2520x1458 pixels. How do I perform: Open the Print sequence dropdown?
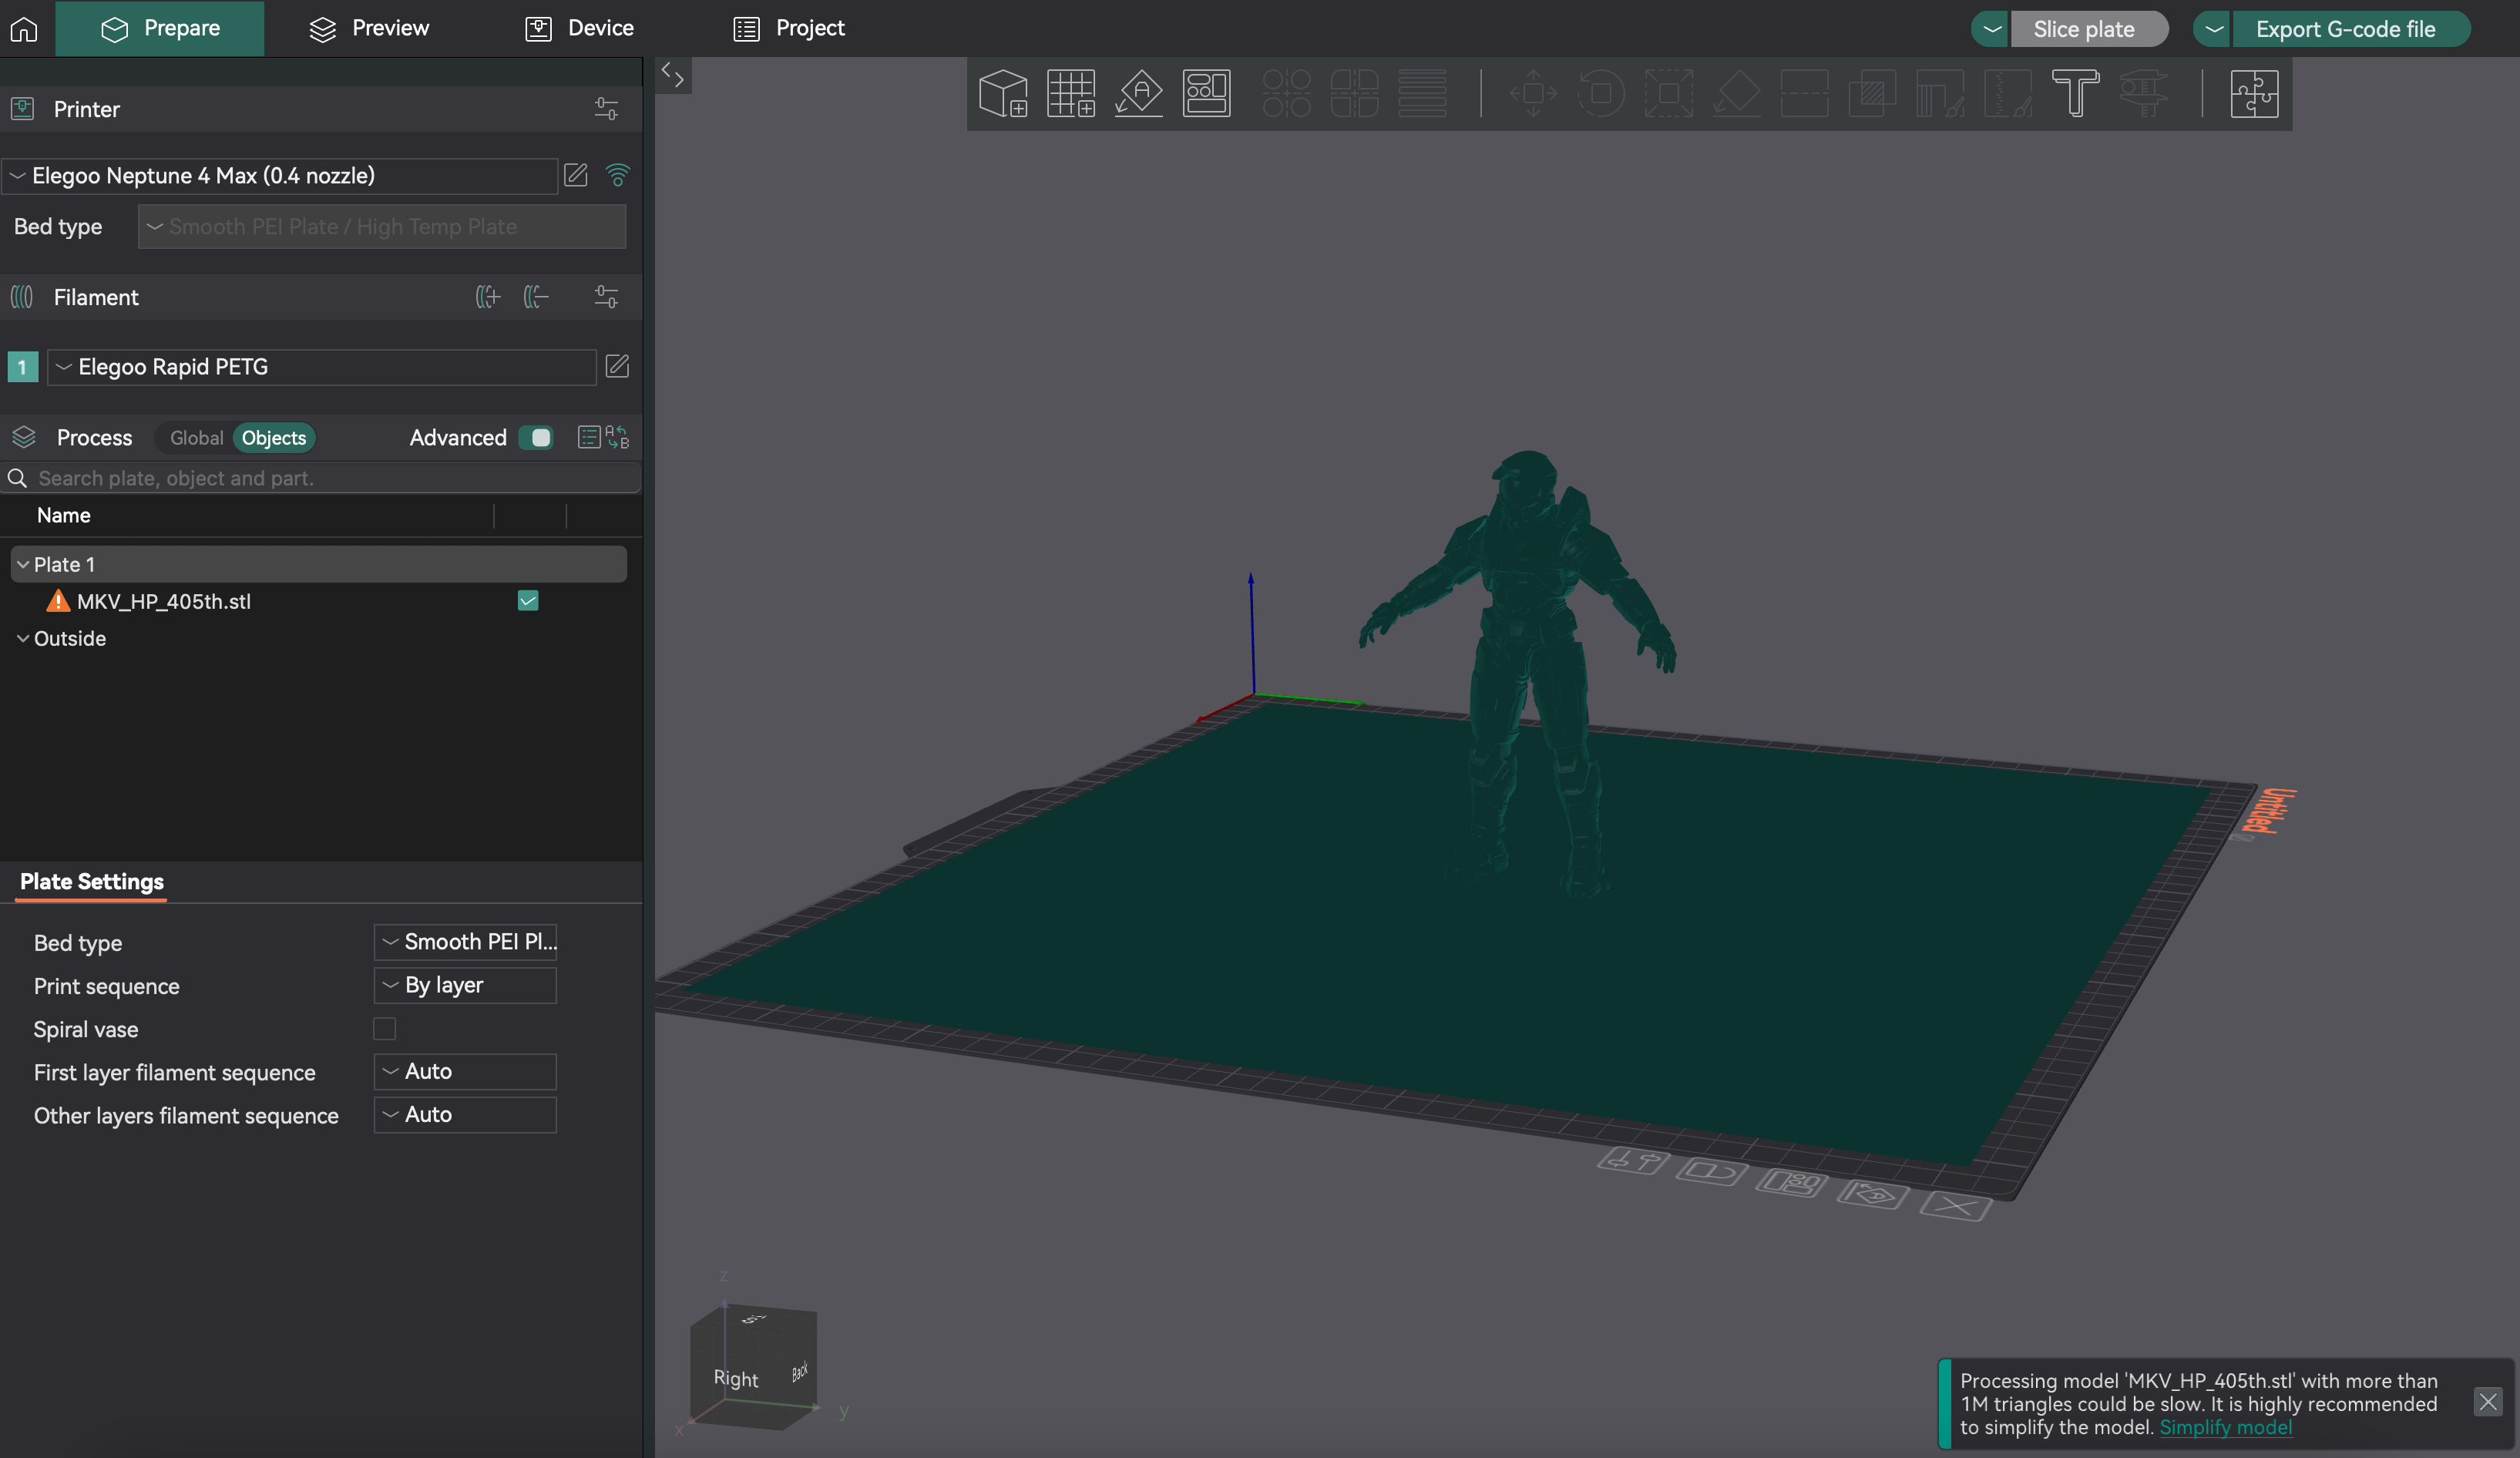point(465,985)
